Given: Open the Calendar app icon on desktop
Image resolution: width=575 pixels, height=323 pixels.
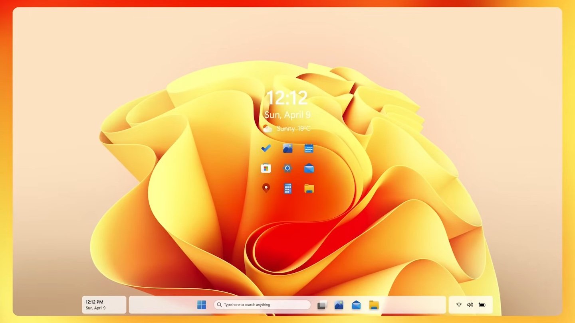Looking at the screenshot, I should 309,148.
